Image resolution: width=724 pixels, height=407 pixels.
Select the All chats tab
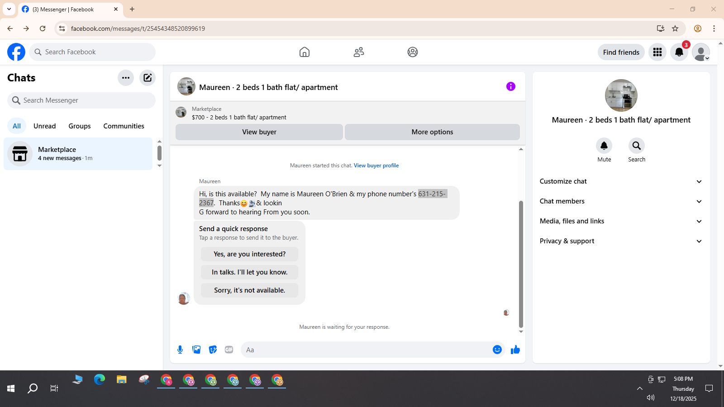[x=17, y=126]
